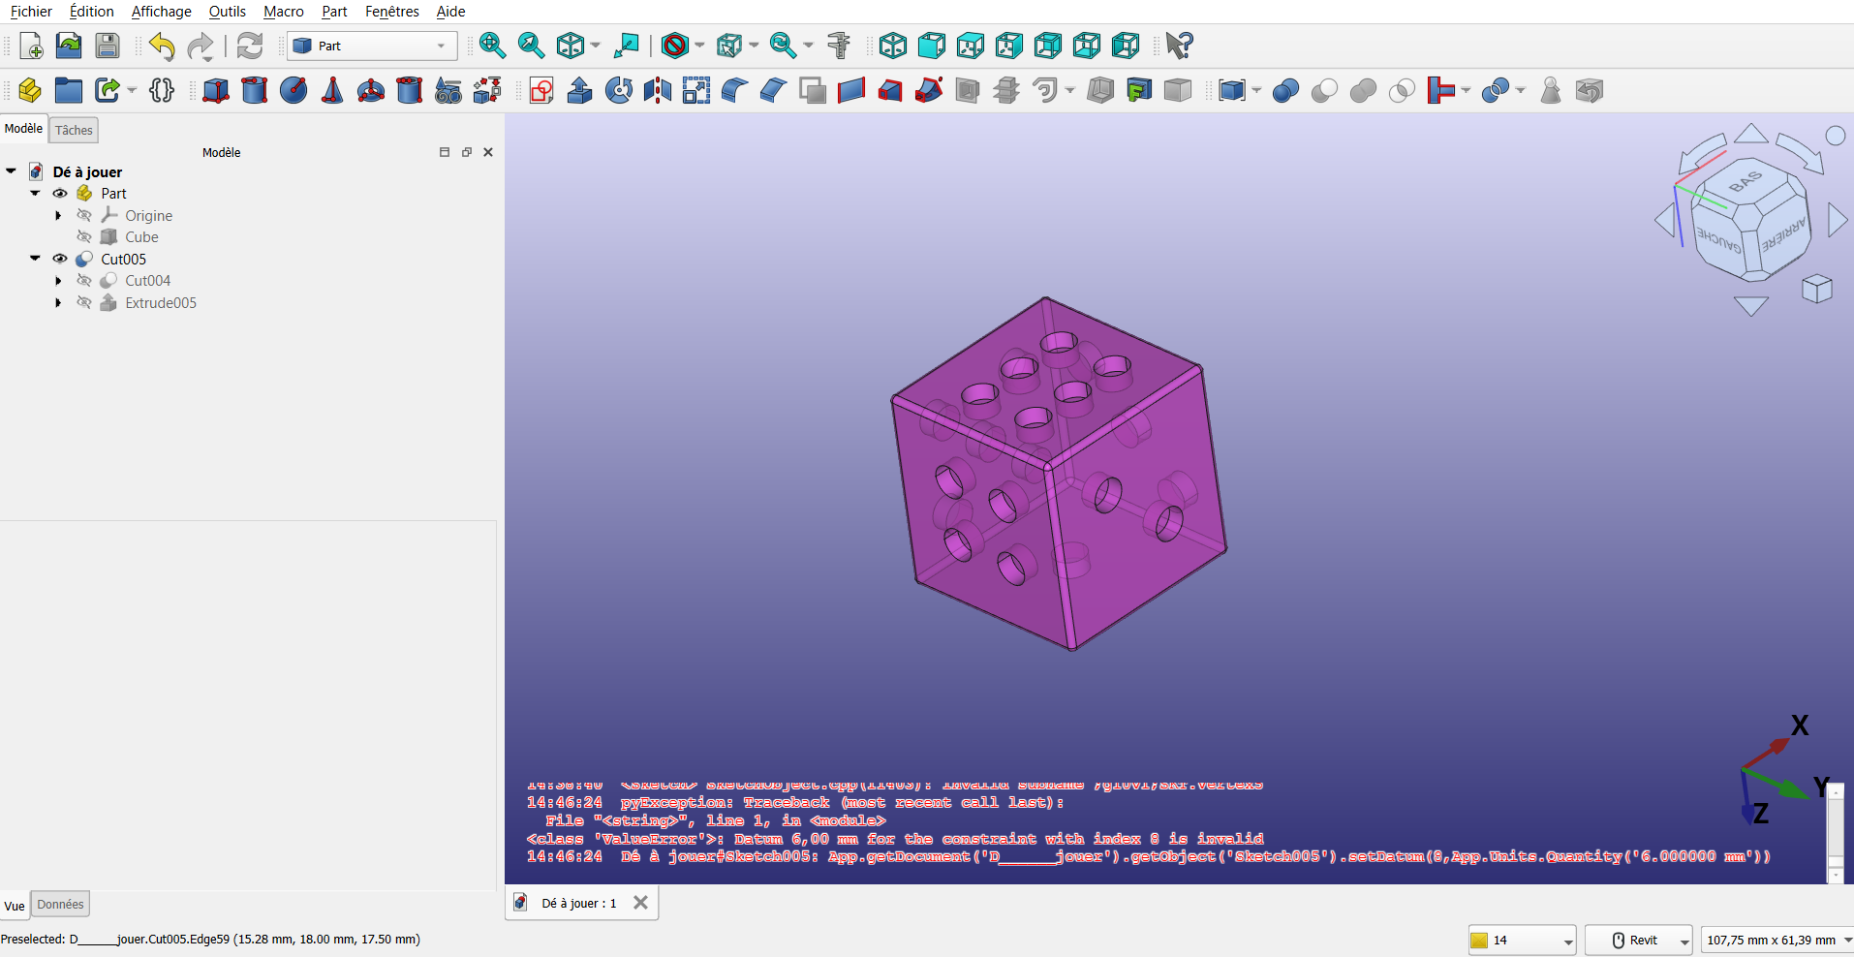Open the Affichage menu
This screenshot has width=1854, height=957.
(161, 12)
